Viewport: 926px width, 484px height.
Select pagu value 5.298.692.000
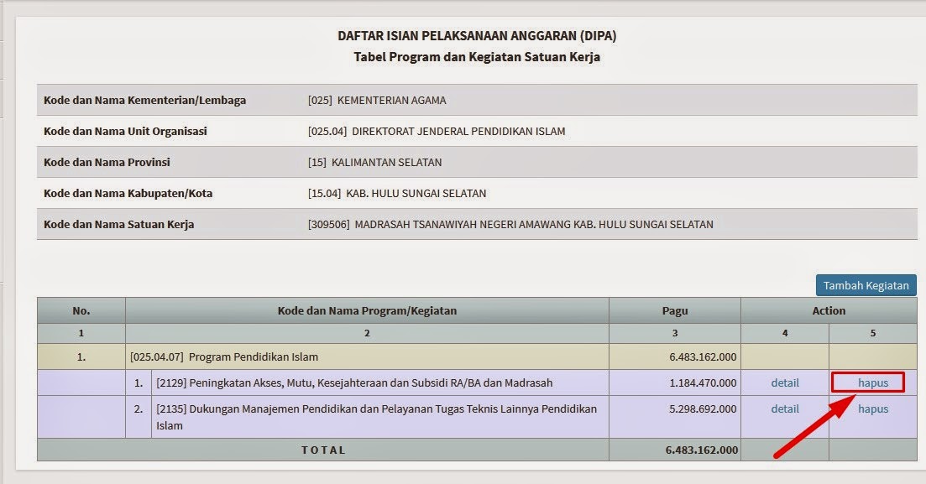tap(703, 409)
